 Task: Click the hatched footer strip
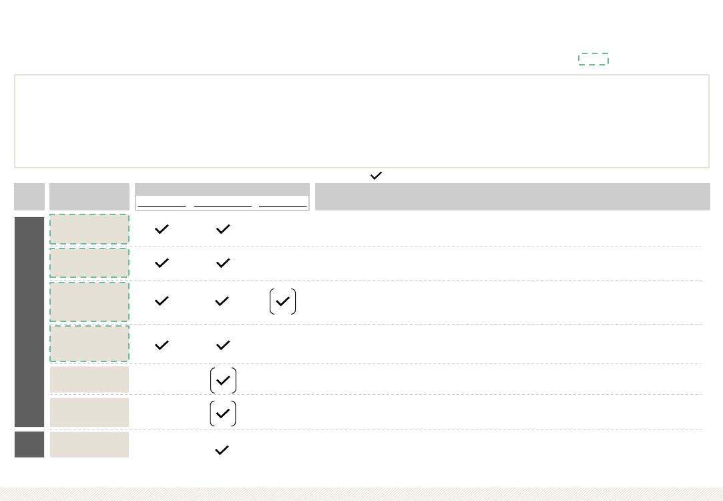coord(362,494)
